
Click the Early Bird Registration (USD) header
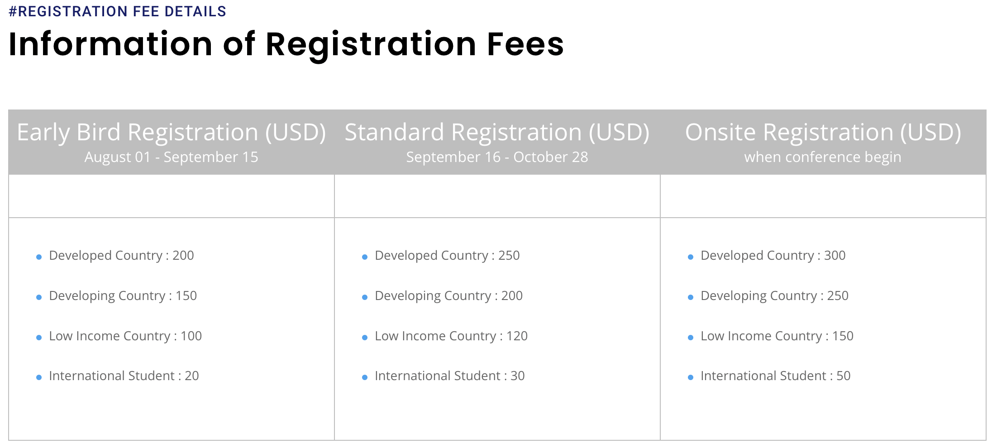point(172,132)
